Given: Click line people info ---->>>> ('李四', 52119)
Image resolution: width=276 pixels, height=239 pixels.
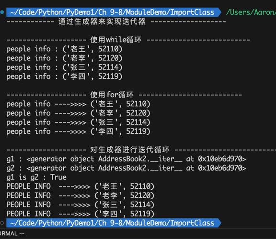Looking at the screenshot, I should [x=78, y=131].
